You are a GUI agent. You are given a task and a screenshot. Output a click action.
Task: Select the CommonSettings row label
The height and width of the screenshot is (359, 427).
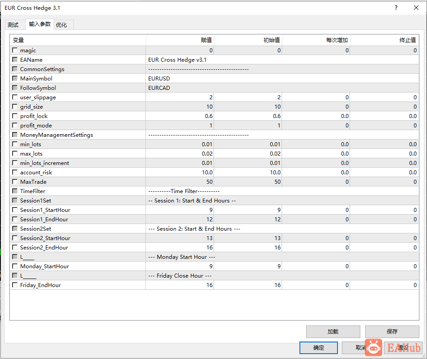tap(42, 69)
